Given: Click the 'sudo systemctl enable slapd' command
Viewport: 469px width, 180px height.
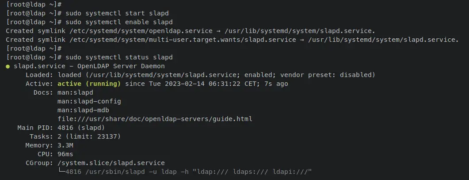Looking at the screenshot, I should [119, 22].
